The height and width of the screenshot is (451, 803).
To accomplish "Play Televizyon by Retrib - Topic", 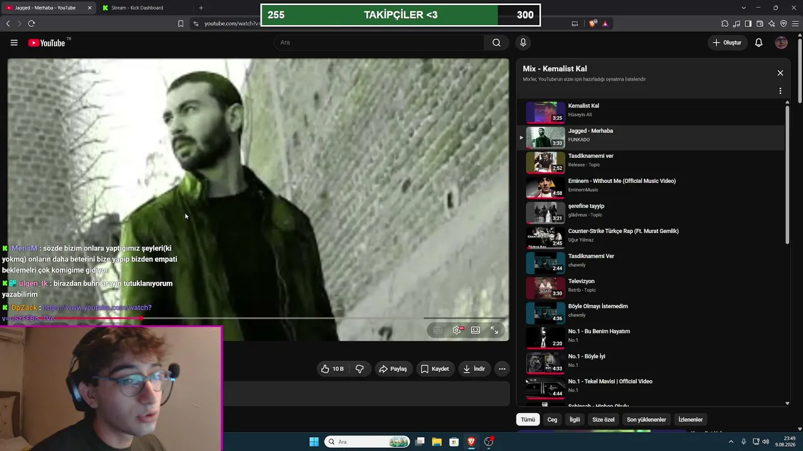I will 651,288.
